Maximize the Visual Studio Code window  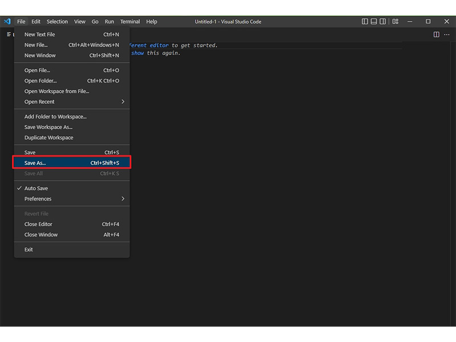(x=428, y=21)
